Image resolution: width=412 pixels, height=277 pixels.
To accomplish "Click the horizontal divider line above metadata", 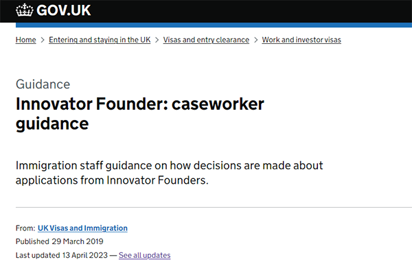I will click(x=214, y=207).
